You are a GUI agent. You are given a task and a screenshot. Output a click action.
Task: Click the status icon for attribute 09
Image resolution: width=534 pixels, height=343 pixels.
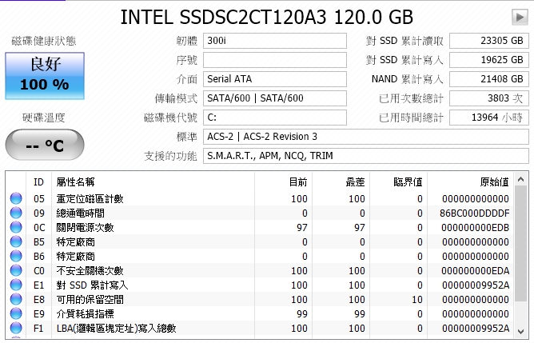pyautogui.click(x=16, y=213)
